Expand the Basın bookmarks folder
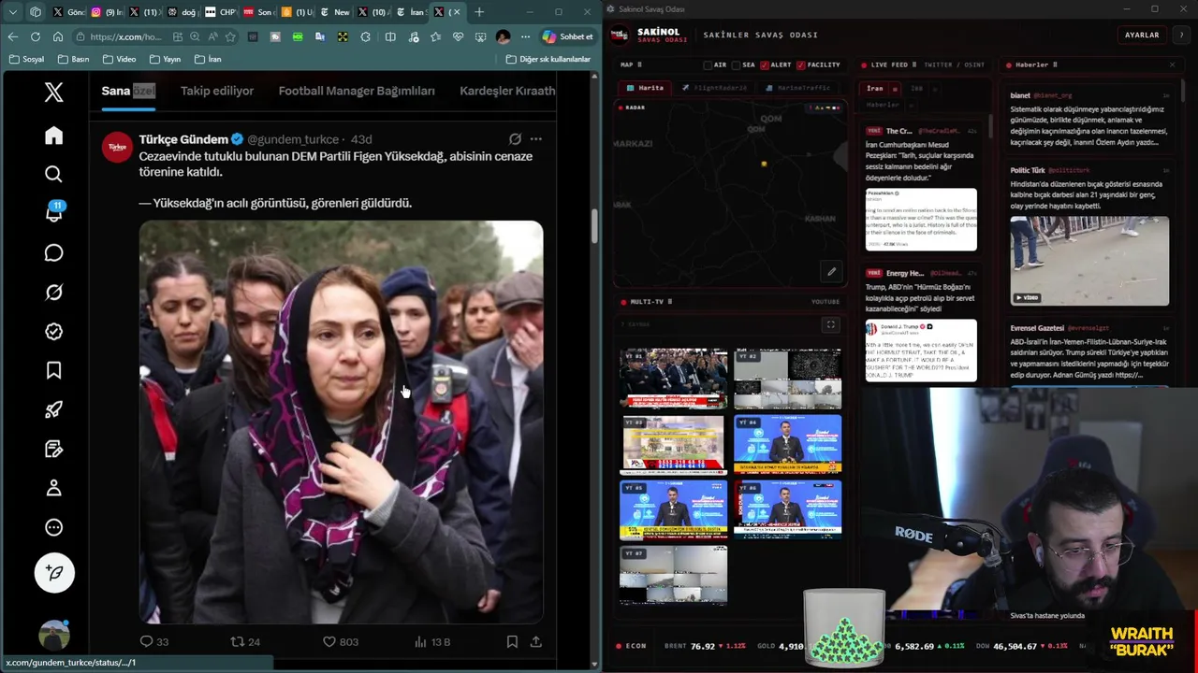 coord(73,59)
